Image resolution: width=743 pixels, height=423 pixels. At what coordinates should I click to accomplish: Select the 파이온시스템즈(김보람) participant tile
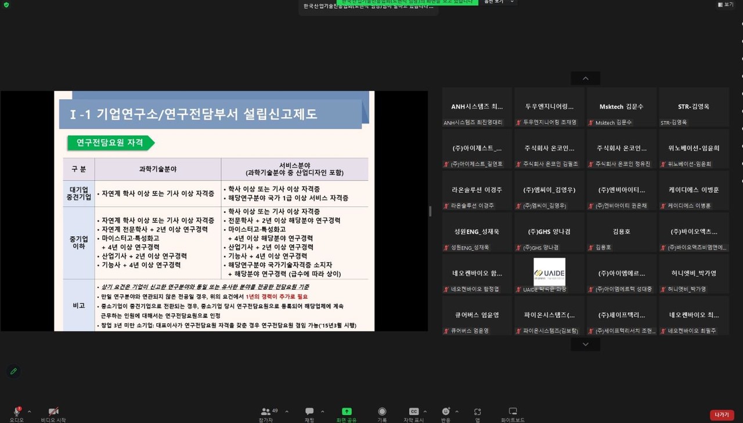549,316
